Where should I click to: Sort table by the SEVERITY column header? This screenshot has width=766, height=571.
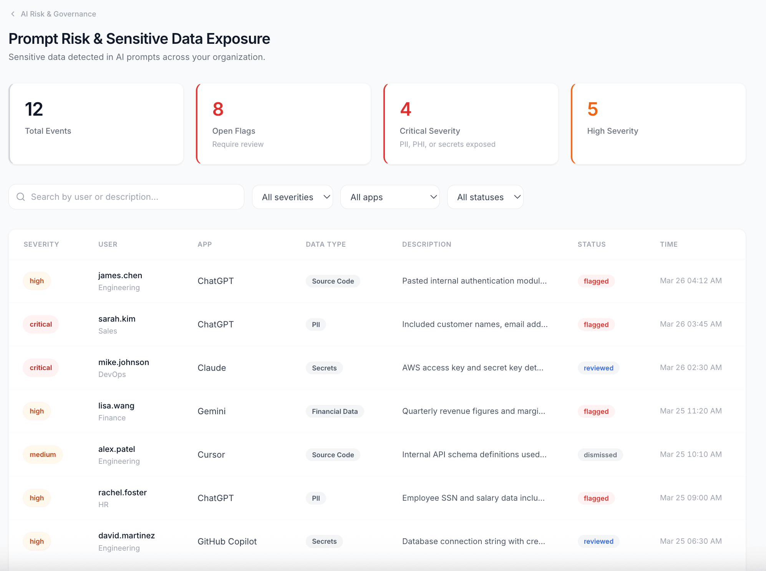pyautogui.click(x=41, y=244)
